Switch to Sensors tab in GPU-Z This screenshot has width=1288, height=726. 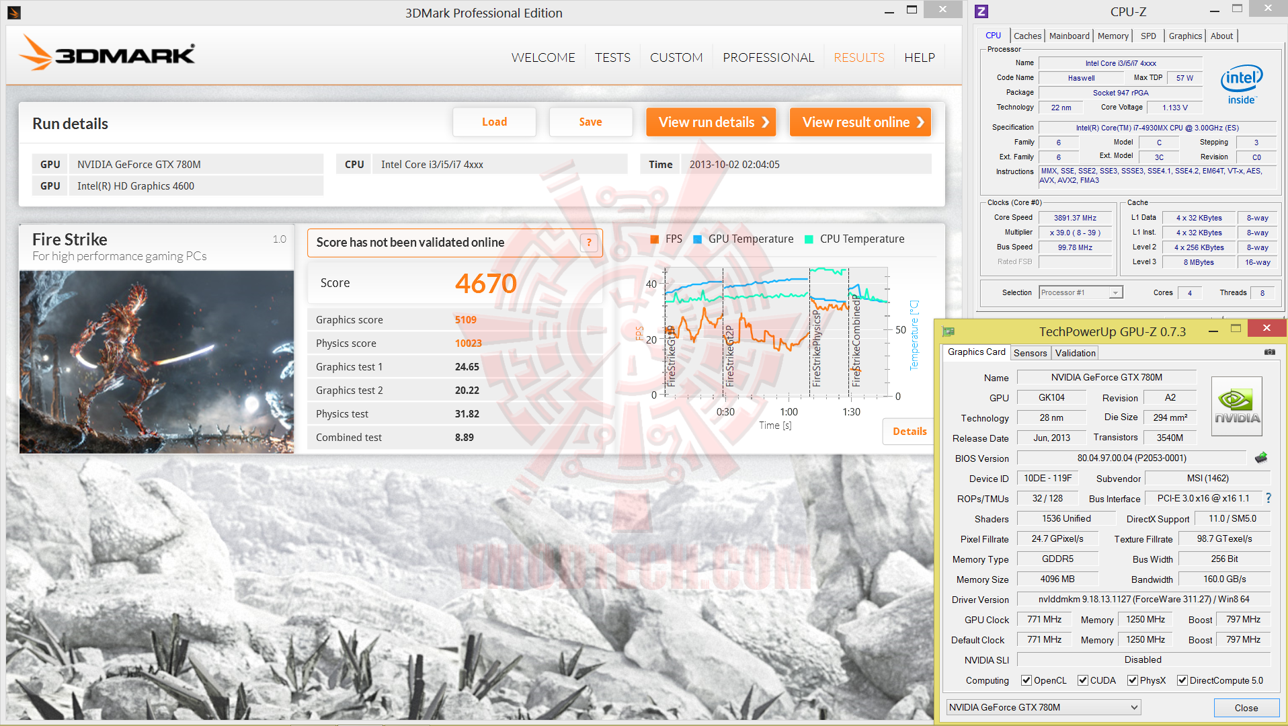click(1030, 353)
